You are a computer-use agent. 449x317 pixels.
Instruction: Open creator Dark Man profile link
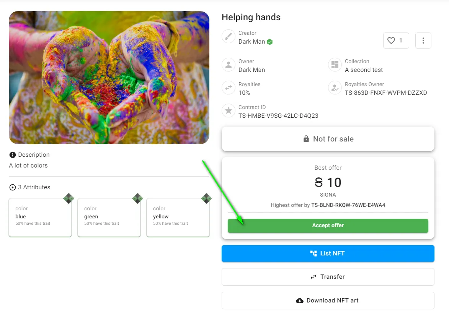[252, 42]
